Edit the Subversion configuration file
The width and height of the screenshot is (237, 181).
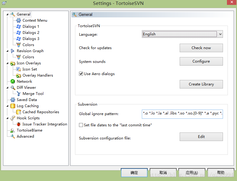pos(201,137)
